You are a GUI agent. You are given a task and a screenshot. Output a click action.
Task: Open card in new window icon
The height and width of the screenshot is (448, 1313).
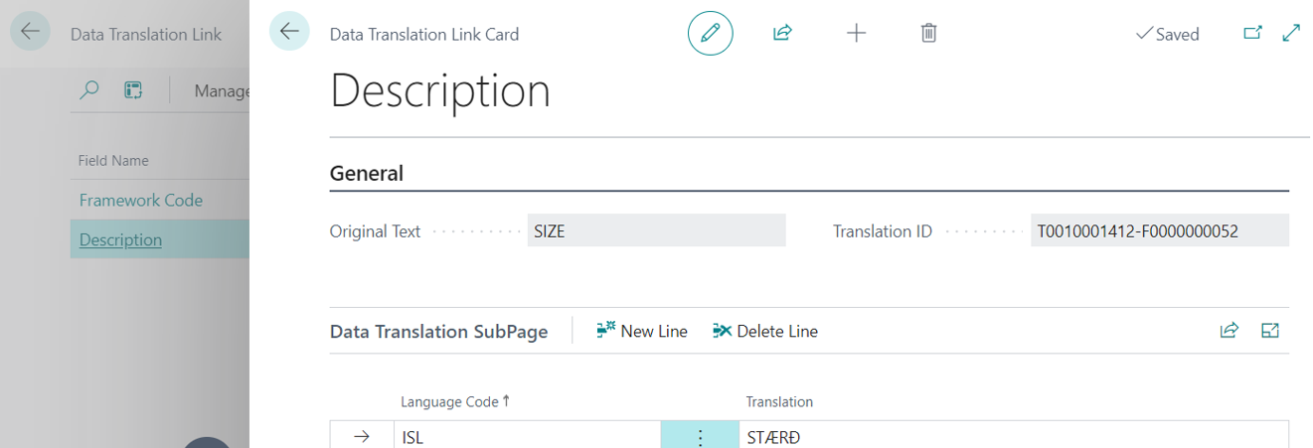[x=1252, y=34]
